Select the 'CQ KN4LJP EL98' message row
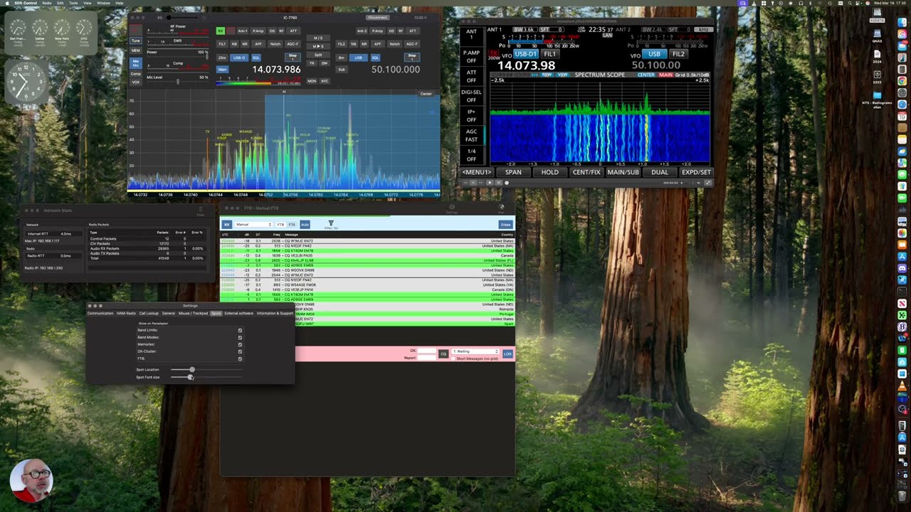Image resolution: width=911 pixels, height=512 pixels. pyautogui.click(x=367, y=260)
